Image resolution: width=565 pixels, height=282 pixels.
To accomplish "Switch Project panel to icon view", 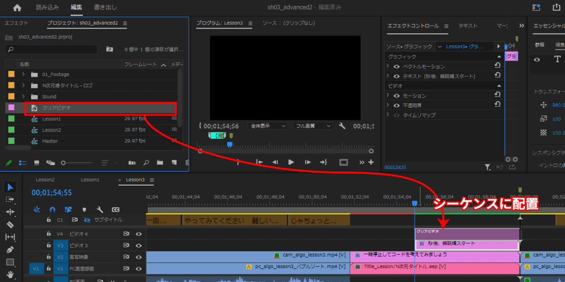I will click(x=36, y=163).
